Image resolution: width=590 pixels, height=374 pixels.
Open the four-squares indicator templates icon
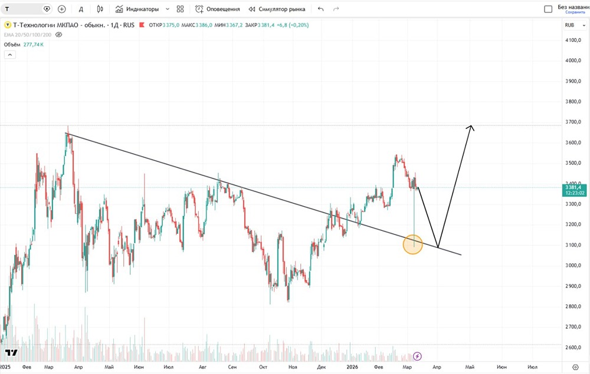(x=180, y=9)
